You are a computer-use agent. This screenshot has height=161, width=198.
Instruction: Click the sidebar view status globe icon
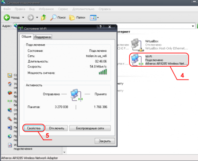tap(10, 136)
